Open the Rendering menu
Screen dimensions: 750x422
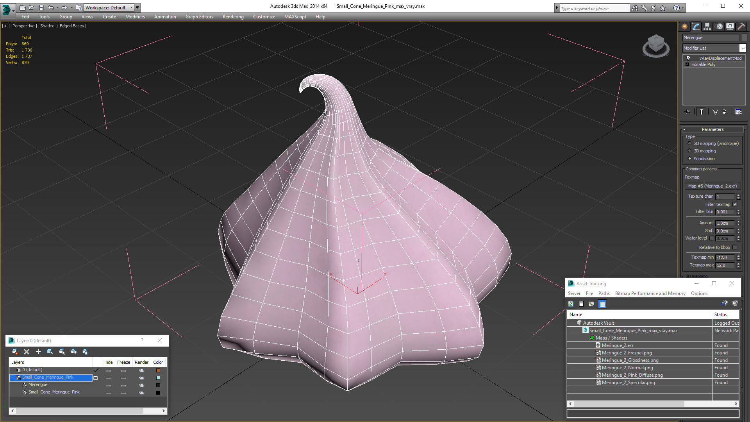(233, 17)
